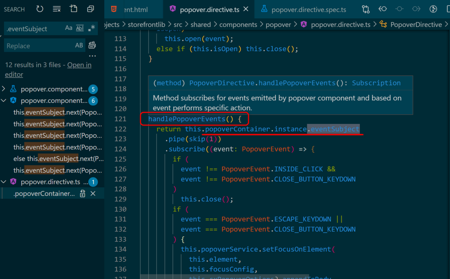The width and height of the screenshot is (450, 279).
Task: Toggle search details ellipsis
Action: 92,56
